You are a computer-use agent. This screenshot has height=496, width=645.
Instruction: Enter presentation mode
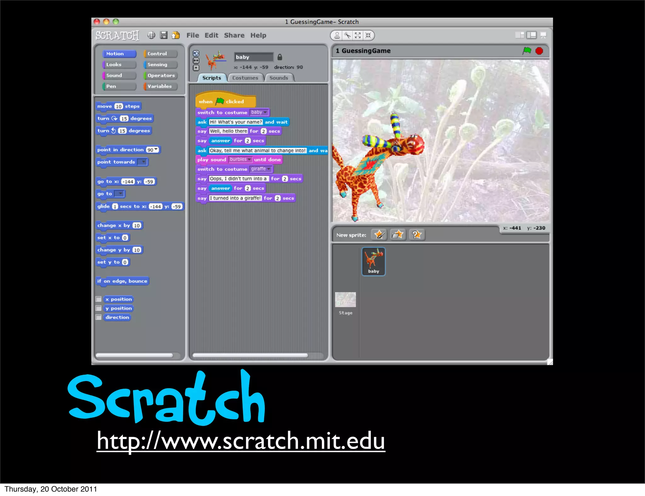point(543,35)
